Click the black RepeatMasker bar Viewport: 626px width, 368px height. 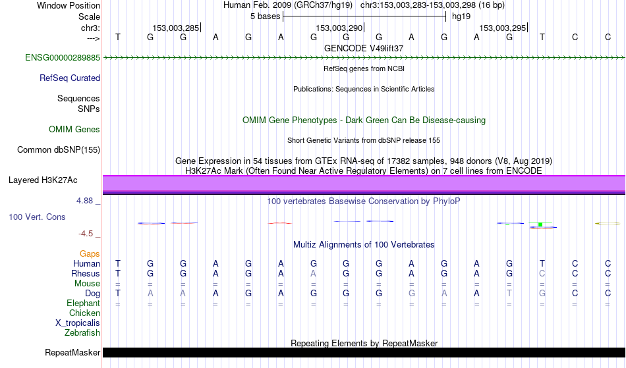[x=364, y=352]
